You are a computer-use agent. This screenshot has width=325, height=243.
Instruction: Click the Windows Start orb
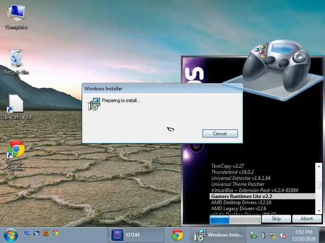tap(11, 235)
